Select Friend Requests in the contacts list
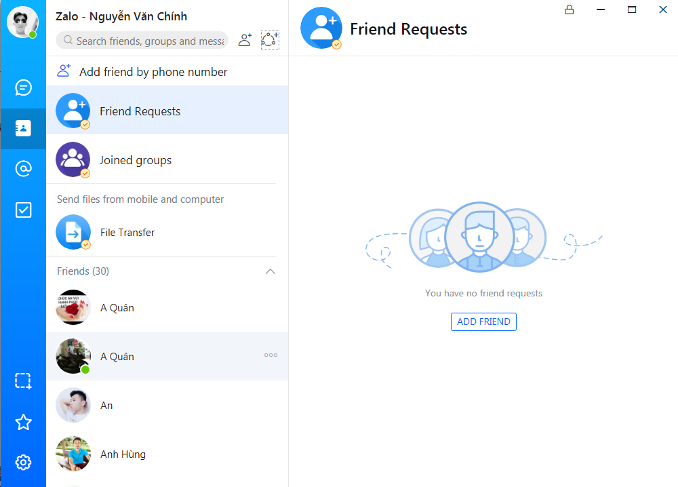Screen dimensions: 678x487 (x=140, y=111)
